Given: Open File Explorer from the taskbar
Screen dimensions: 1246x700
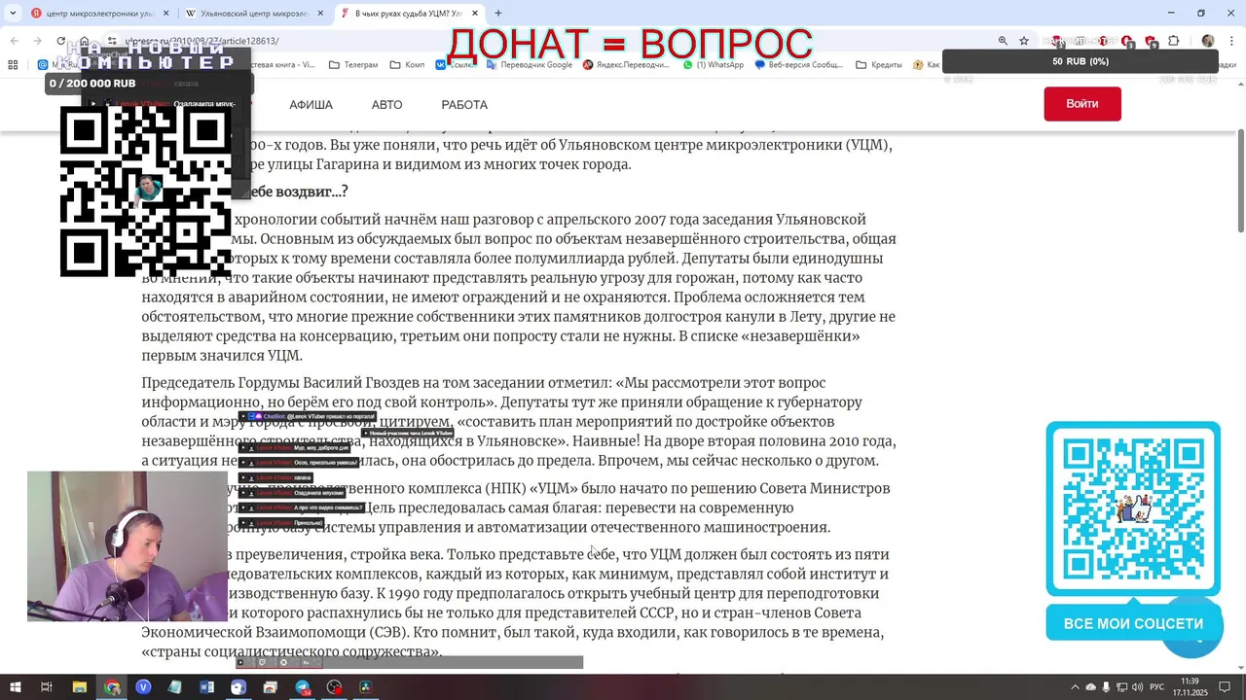Looking at the screenshot, I should [80, 687].
